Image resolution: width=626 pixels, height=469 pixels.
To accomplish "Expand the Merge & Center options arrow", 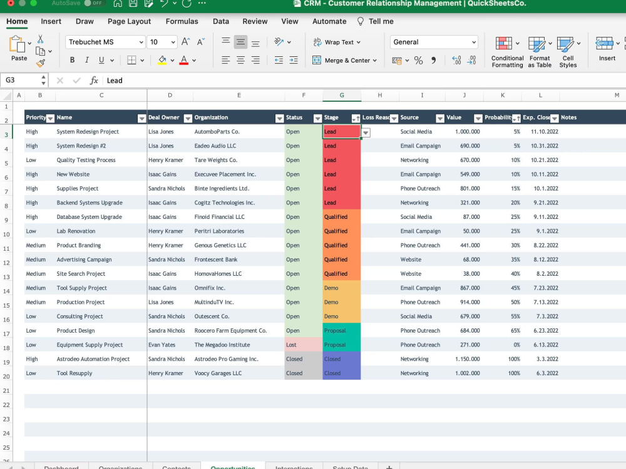I will (374, 61).
